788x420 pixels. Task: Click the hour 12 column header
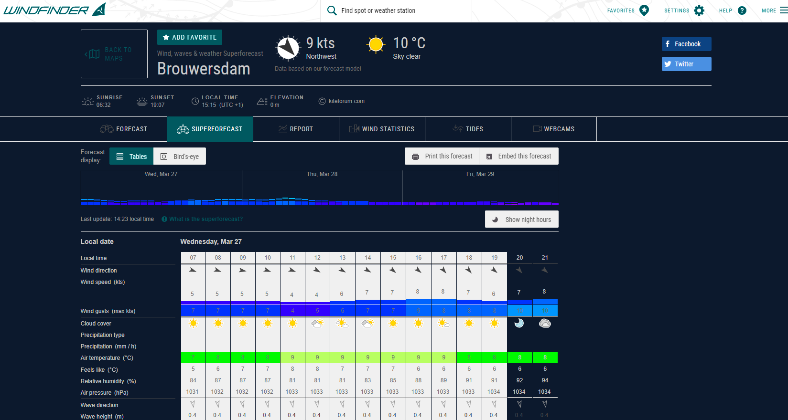coord(317,258)
